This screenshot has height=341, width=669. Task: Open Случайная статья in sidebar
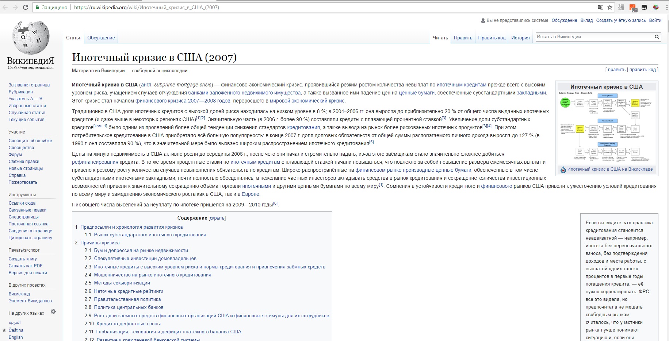pos(27,113)
